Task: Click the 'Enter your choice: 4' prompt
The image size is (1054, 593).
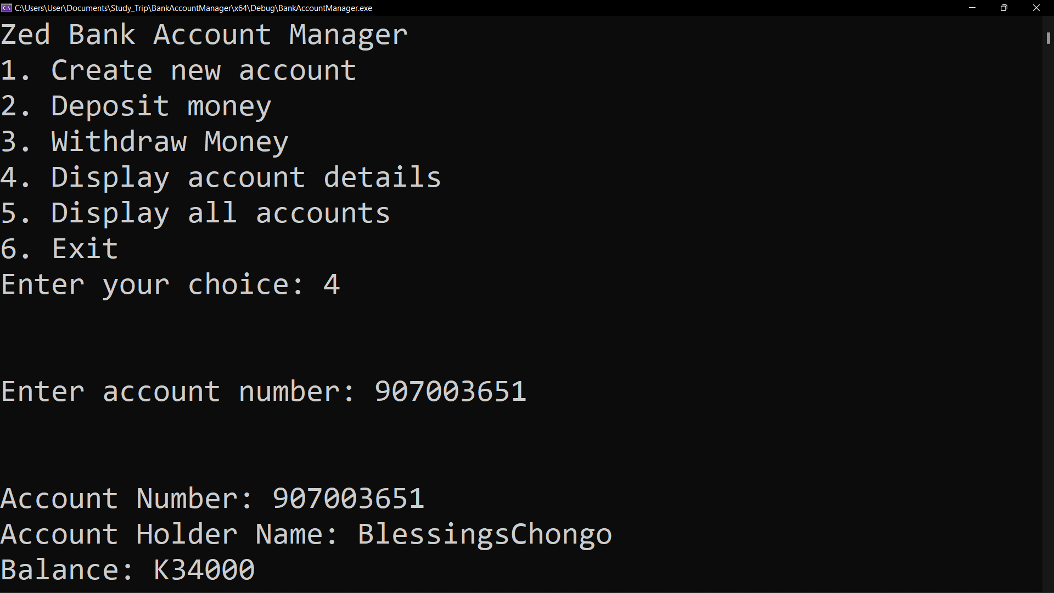Action: click(x=170, y=285)
